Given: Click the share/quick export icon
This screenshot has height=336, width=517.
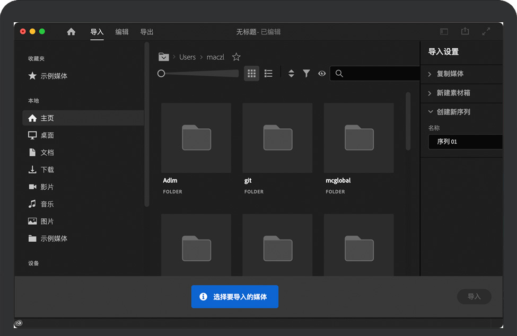Looking at the screenshot, I should tap(465, 32).
